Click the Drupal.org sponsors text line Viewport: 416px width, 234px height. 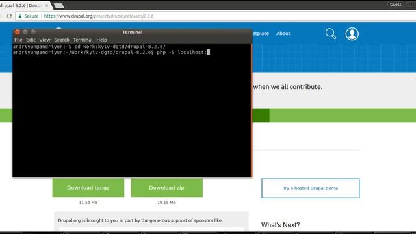point(140,220)
